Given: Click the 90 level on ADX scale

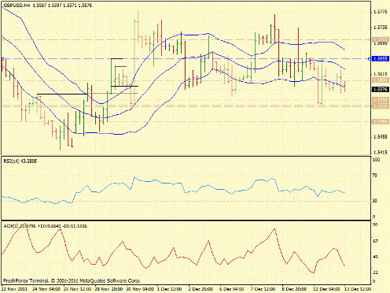Looking at the screenshot, I should 375,224.
